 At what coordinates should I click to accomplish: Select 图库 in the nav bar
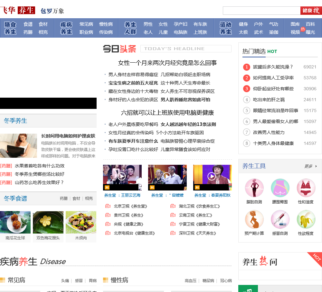(x=295, y=24)
